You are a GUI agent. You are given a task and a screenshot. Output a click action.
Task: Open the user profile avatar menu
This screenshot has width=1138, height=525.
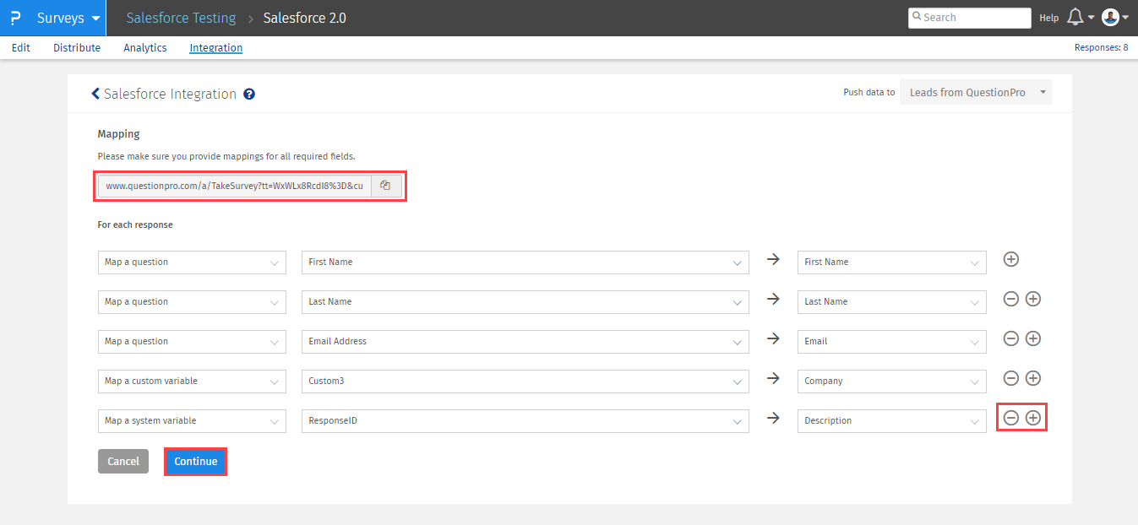1111,18
